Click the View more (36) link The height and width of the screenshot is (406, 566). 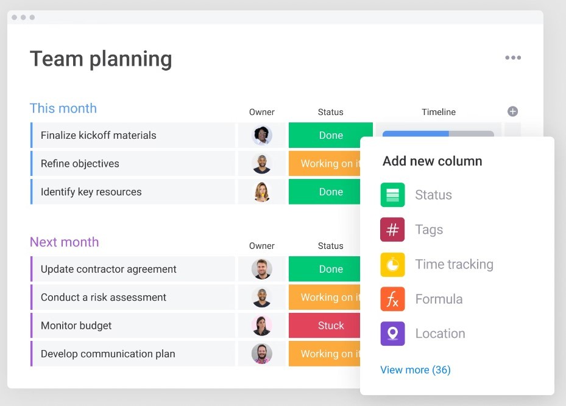point(416,369)
